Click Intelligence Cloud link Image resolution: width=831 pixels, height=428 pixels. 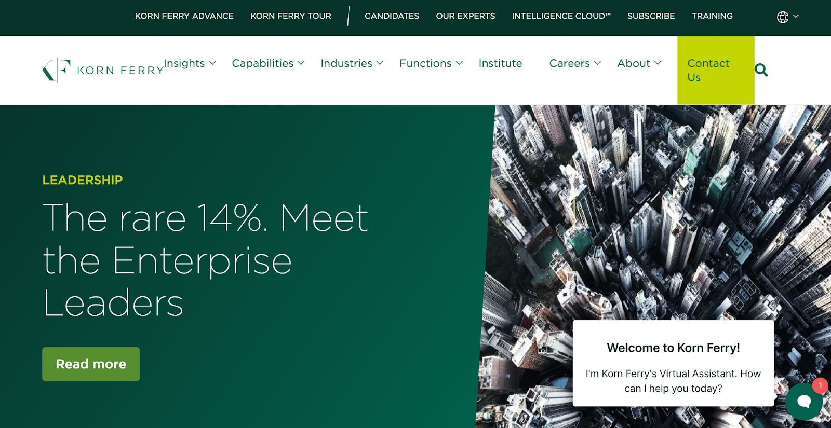[561, 16]
